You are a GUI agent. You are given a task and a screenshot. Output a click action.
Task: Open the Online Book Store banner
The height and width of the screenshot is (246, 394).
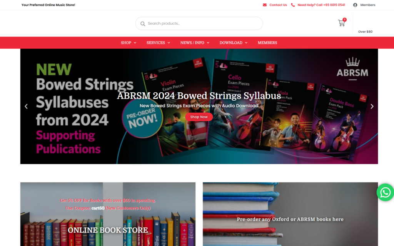(108, 214)
